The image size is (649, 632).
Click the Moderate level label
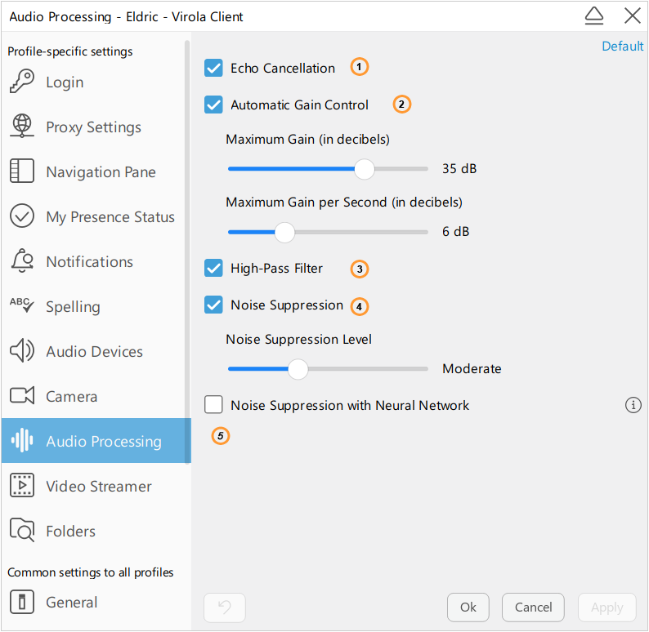(472, 369)
